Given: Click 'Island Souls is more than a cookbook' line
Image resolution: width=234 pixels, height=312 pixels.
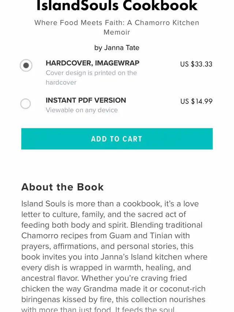Looking at the screenshot, I should [110, 204].
